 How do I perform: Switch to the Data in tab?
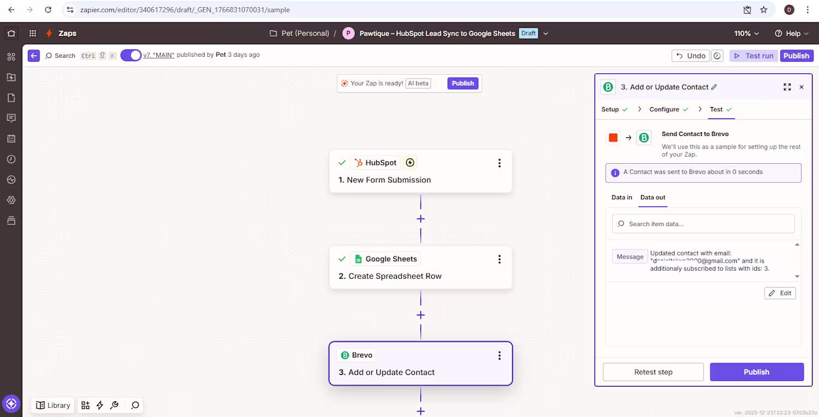tap(621, 198)
